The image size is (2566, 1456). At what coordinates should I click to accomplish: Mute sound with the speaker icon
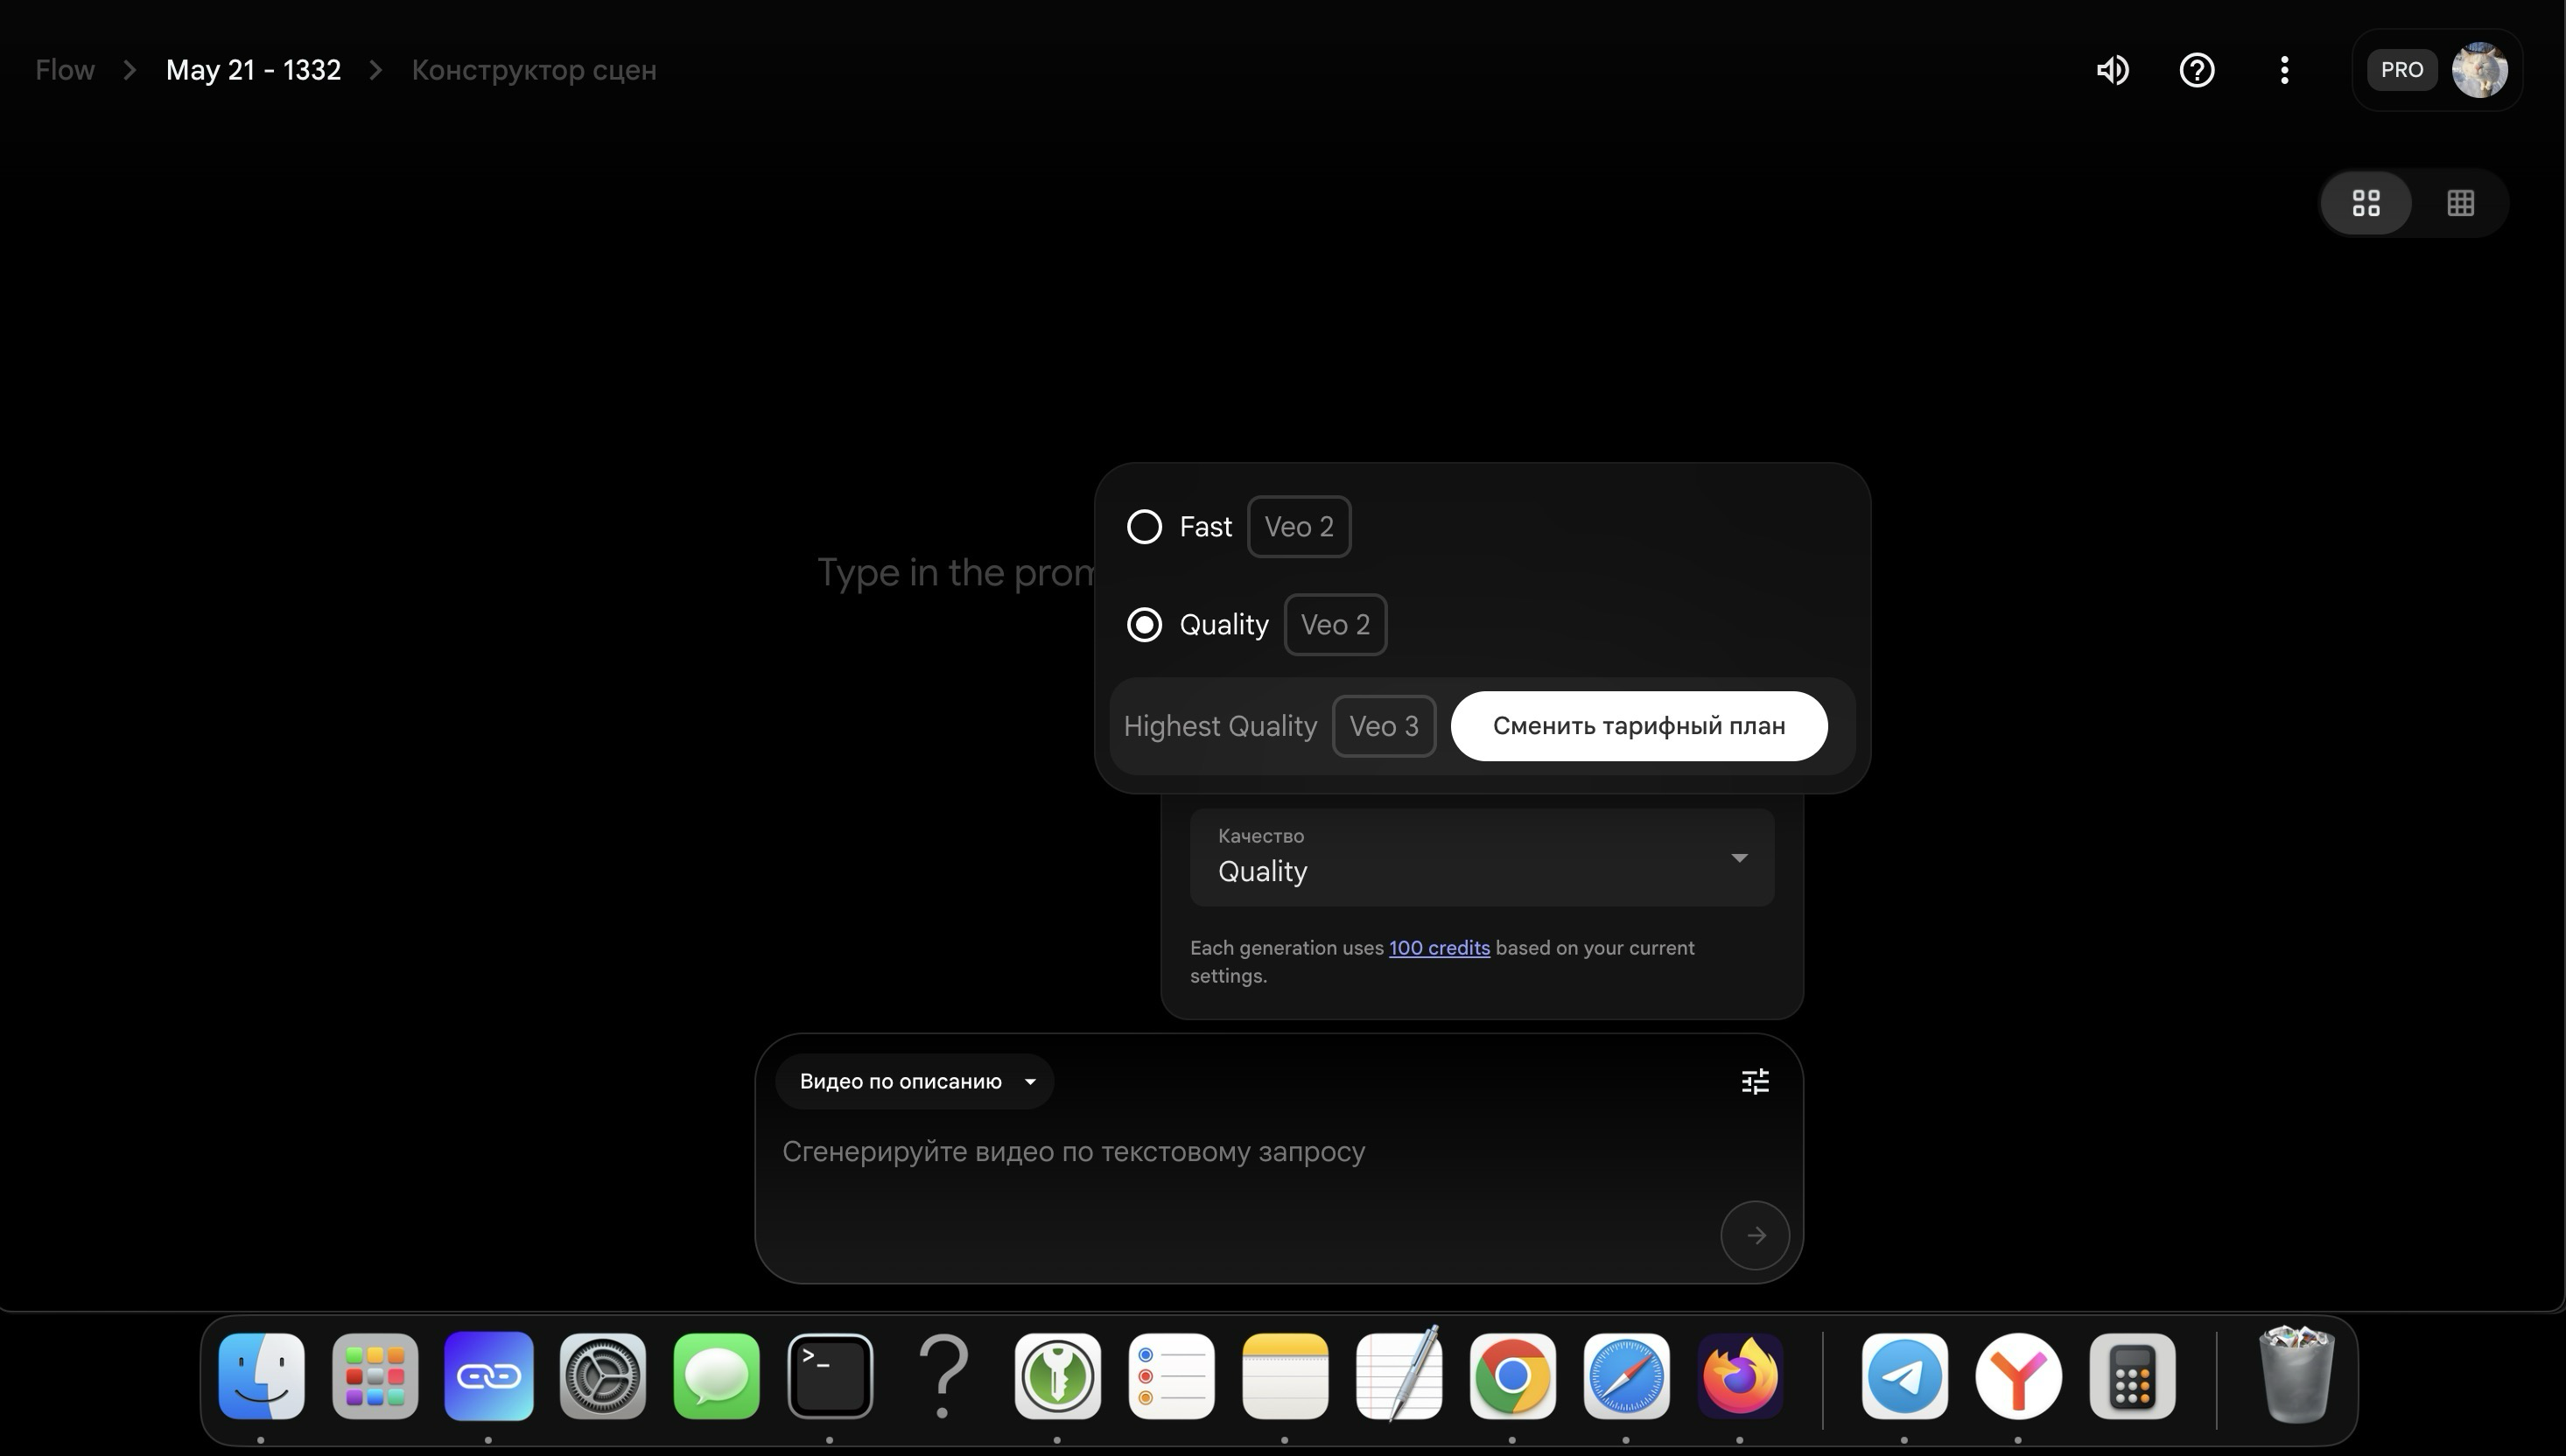coord(2112,70)
